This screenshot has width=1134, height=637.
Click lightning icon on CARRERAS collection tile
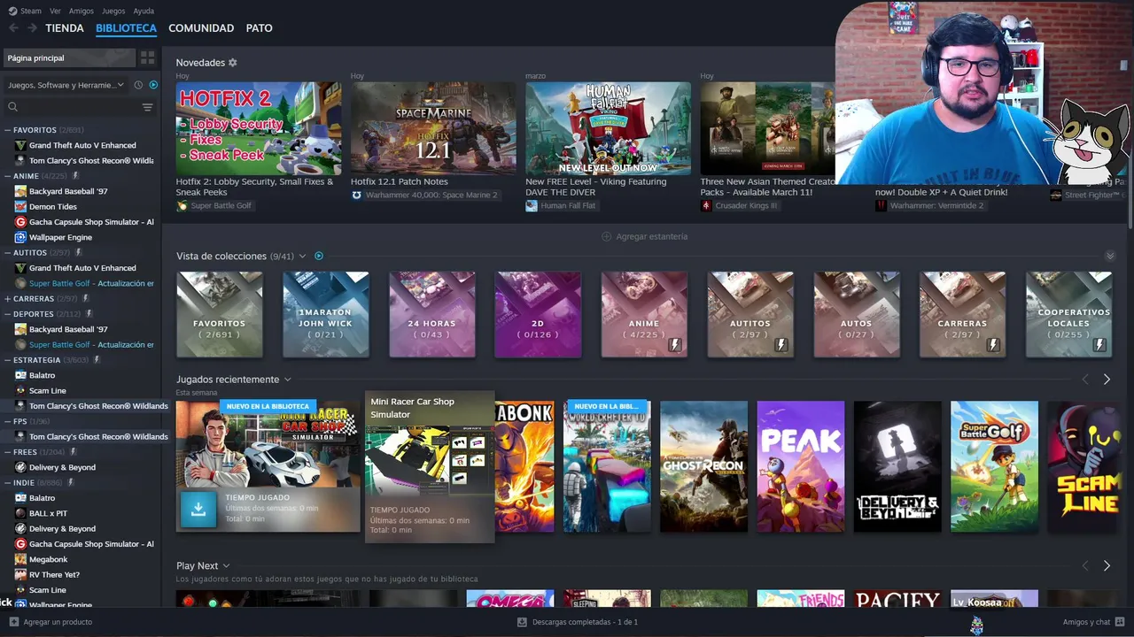tap(993, 345)
